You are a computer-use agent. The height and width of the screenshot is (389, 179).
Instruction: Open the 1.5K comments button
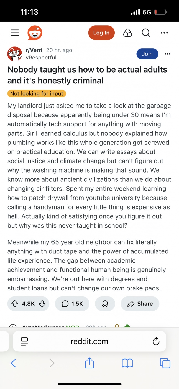72,304
